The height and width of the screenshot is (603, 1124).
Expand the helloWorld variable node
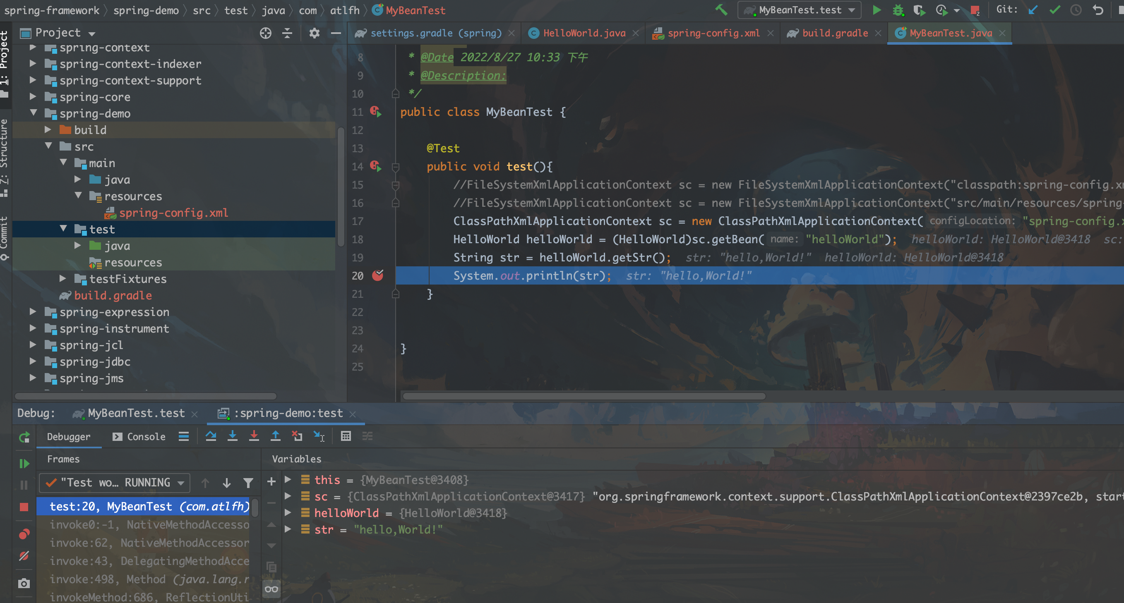288,513
